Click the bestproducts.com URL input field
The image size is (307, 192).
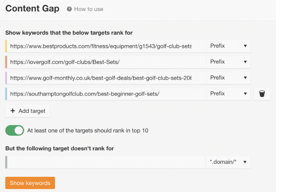(x=106, y=46)
